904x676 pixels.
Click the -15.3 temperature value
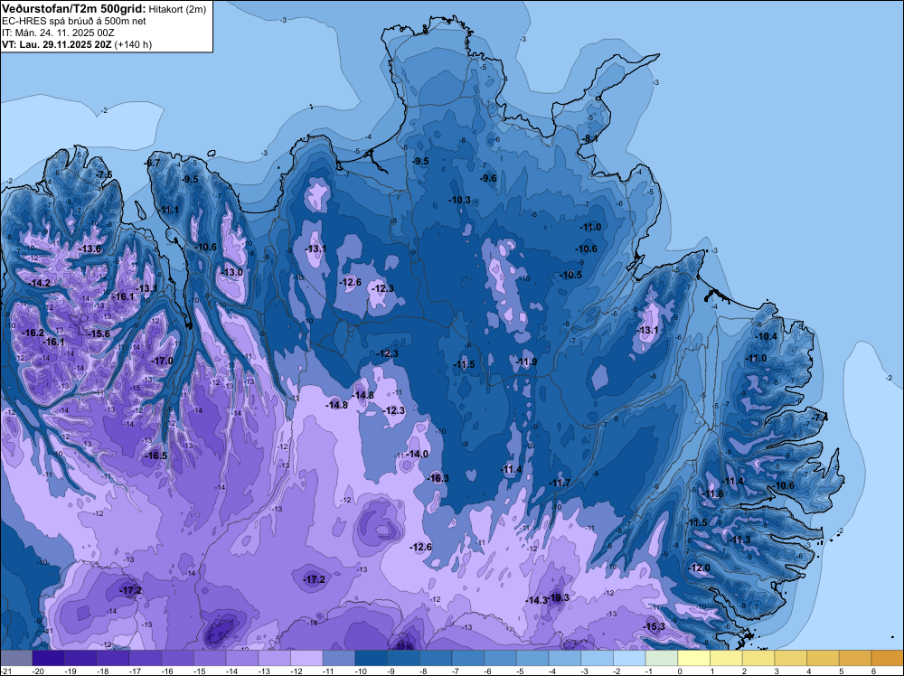[654, 626]
